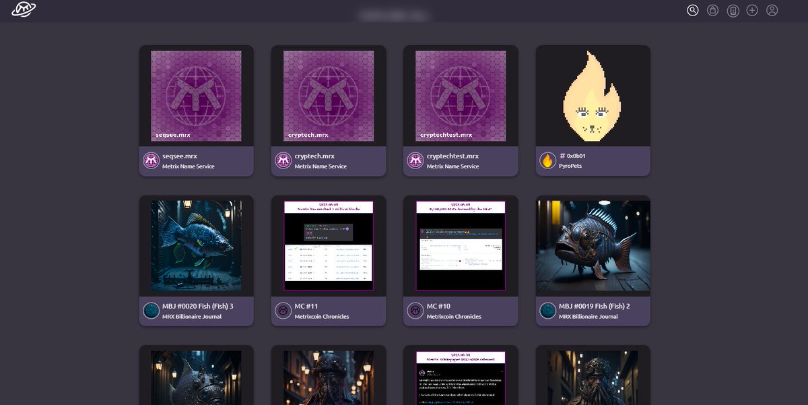
Task: Click the collection avatar on the cryptech.mrx card
Action: (282, 160)
